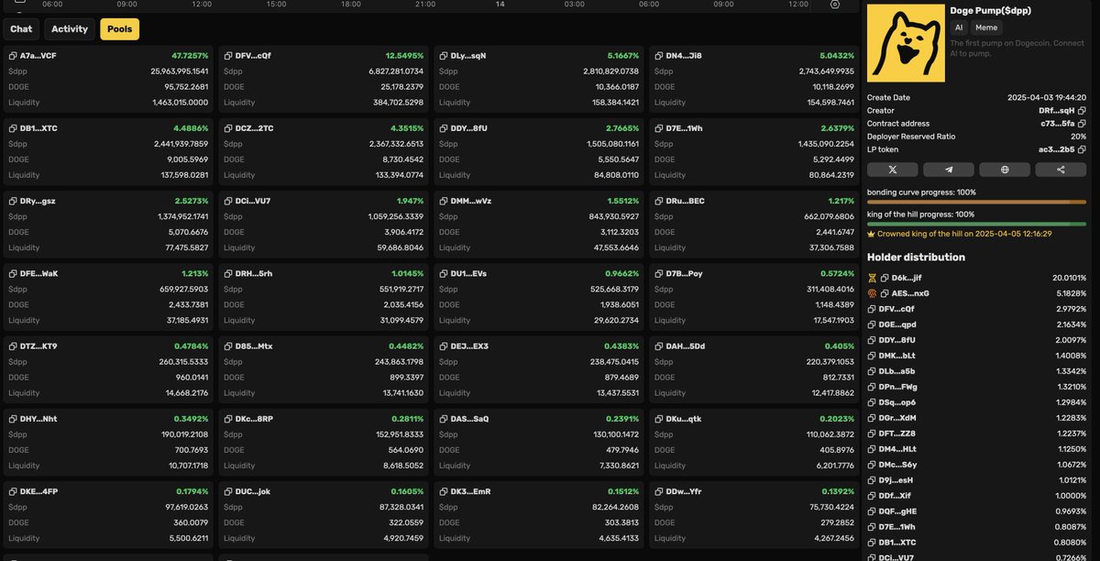This screenshot has height=561, width=1100.
Task: Select pool address D7B...Poy
Action: pos(684,273)
